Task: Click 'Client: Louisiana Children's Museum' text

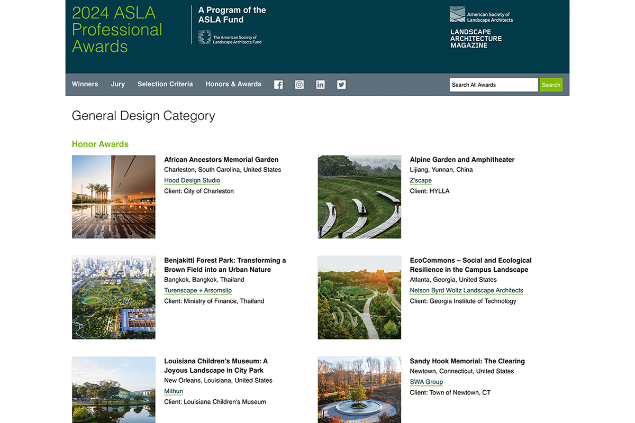Action: pos(215,402)
